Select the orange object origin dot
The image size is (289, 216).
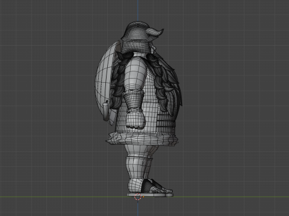tap(143, 197)
